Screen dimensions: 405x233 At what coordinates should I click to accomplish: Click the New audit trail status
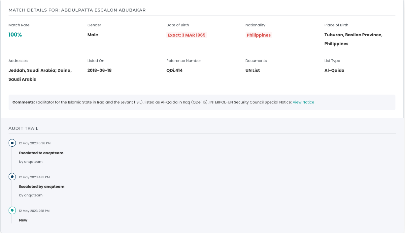[x=23, y=220]
